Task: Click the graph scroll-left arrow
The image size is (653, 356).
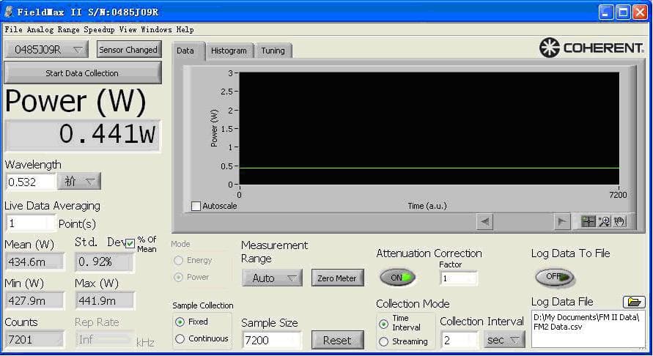Action: pos(484,222)
